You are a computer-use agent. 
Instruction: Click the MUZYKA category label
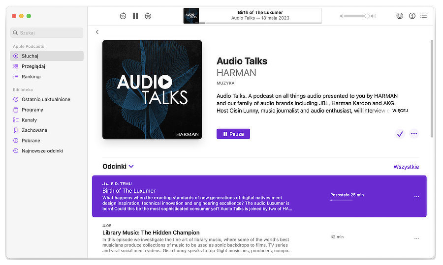click(x=225, y=83)
